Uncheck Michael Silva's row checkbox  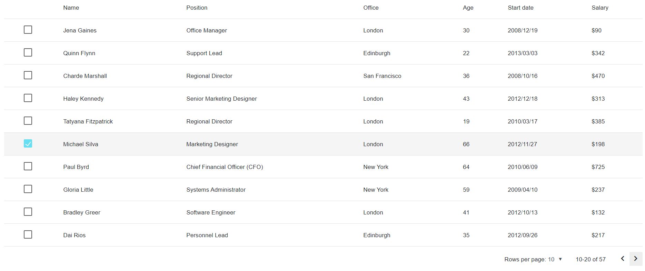[28, 144]
